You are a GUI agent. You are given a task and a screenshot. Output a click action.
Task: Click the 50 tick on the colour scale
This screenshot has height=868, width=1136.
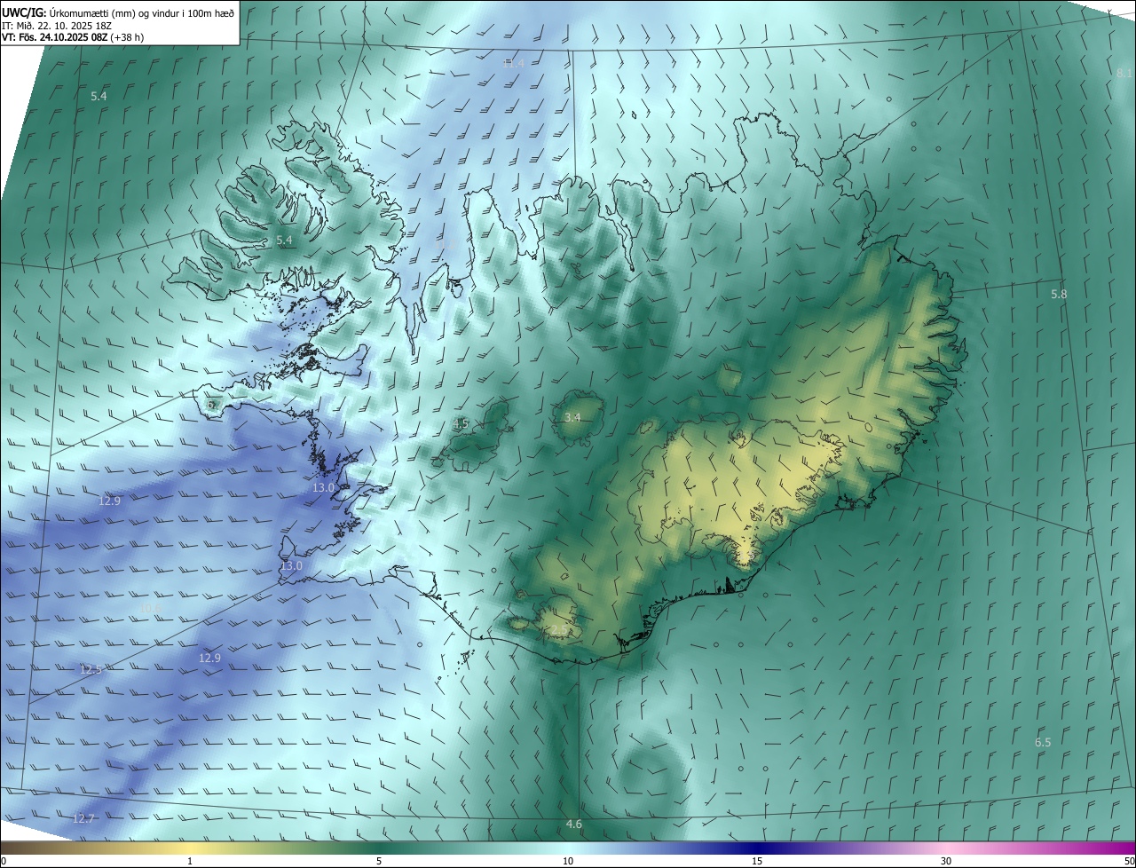pos(1129,861)
